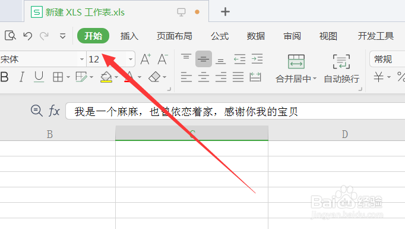Expand the 宋体 font name dropdown
Viewport: 405px width, 229px height.
tap(81, 59)
